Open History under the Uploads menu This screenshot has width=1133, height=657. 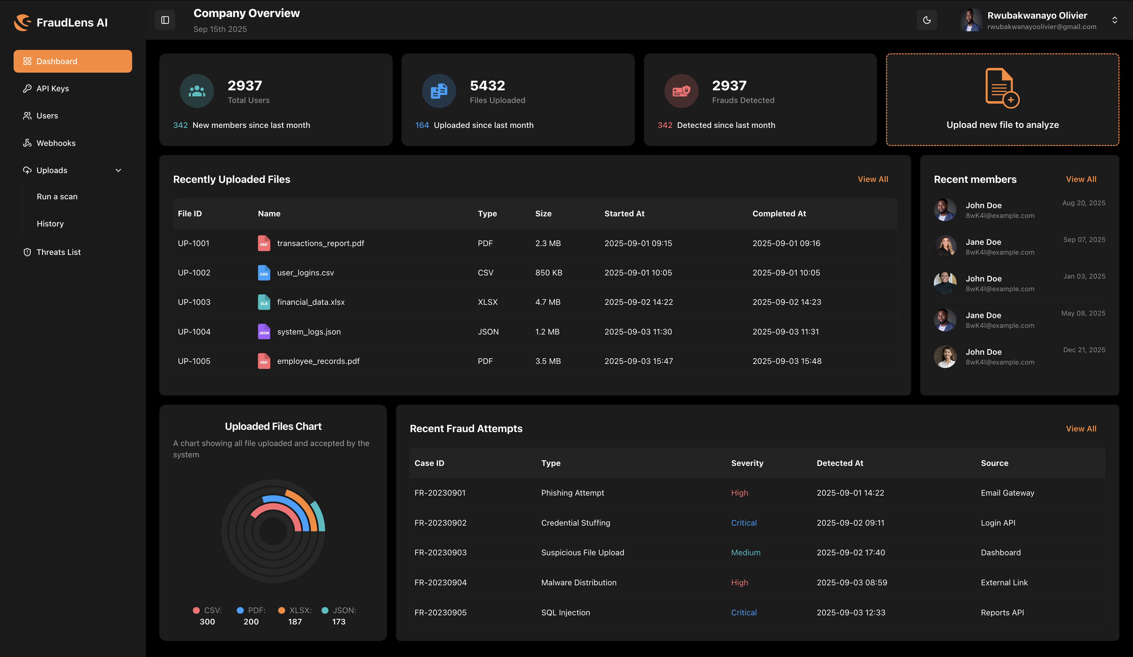point(50,223)
